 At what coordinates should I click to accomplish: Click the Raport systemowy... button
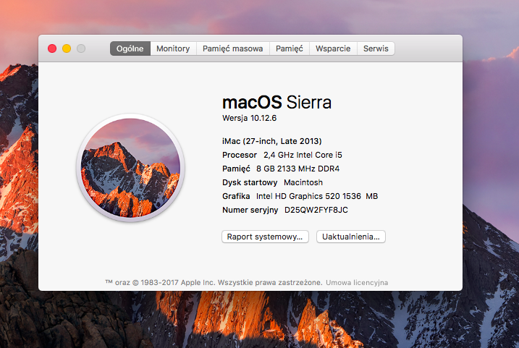pos(265,237)
